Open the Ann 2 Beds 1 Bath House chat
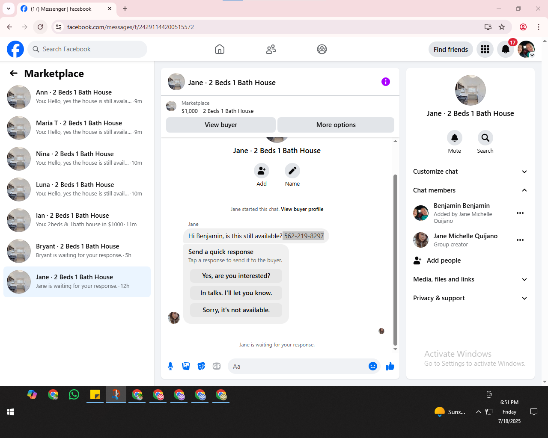The width and height of the screenshot is (548, 438). [x=77, y=97]
